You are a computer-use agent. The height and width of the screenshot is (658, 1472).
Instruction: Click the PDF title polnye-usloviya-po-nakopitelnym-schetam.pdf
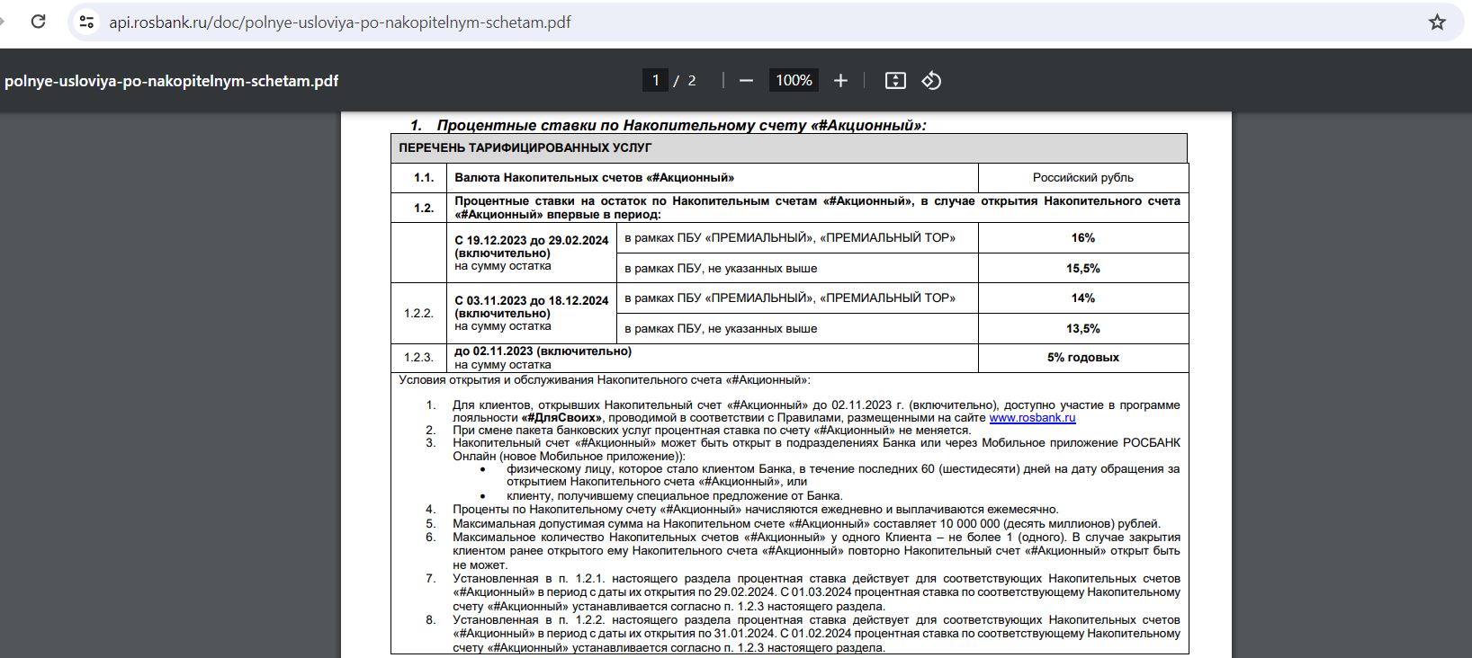172,81
